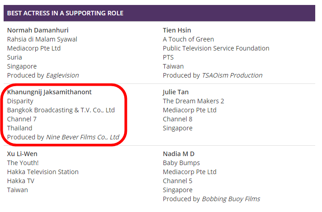
Task: Click the Disparity programme title
Action: 20,101
